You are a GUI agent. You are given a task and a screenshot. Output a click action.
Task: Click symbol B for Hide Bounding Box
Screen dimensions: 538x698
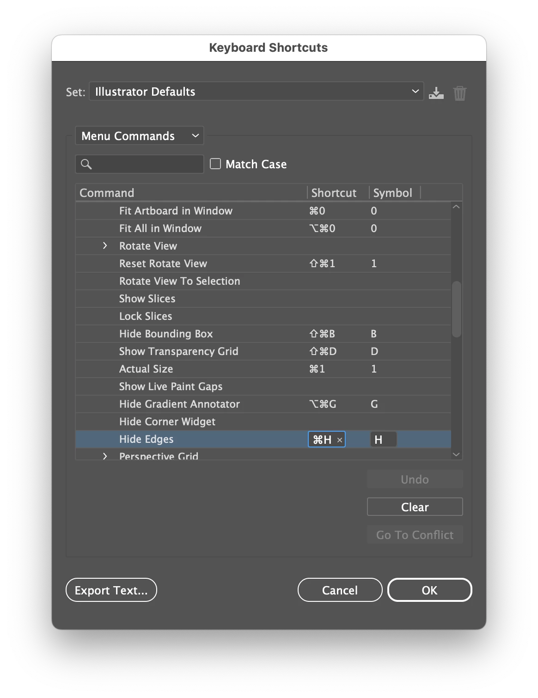click(x=373, y=334)
